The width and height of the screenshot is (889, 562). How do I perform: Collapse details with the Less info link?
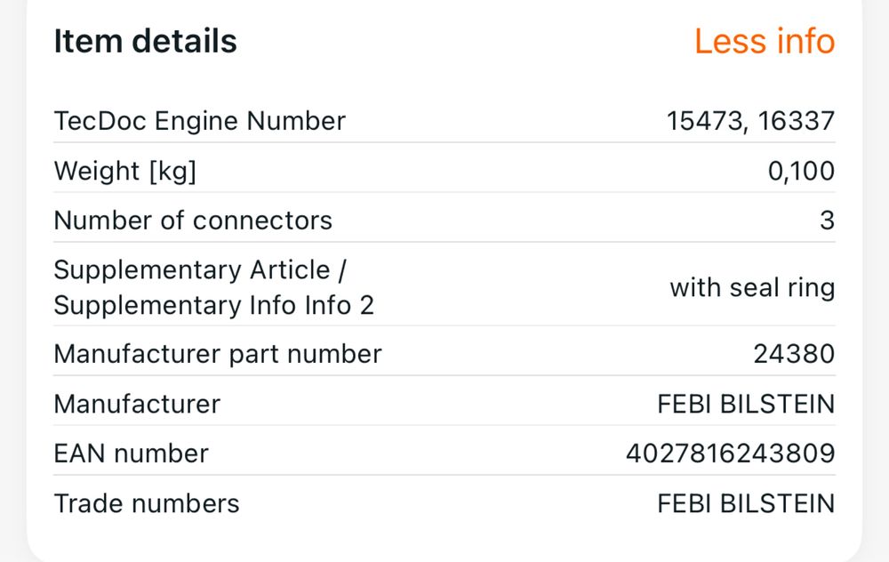[x=765, y=42]
